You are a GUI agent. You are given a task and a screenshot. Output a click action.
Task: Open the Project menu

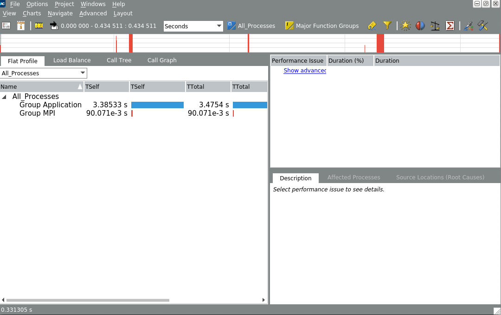click(64, 4)
